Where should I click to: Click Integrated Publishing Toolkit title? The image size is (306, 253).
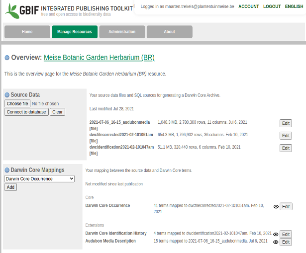coord(87,8)
